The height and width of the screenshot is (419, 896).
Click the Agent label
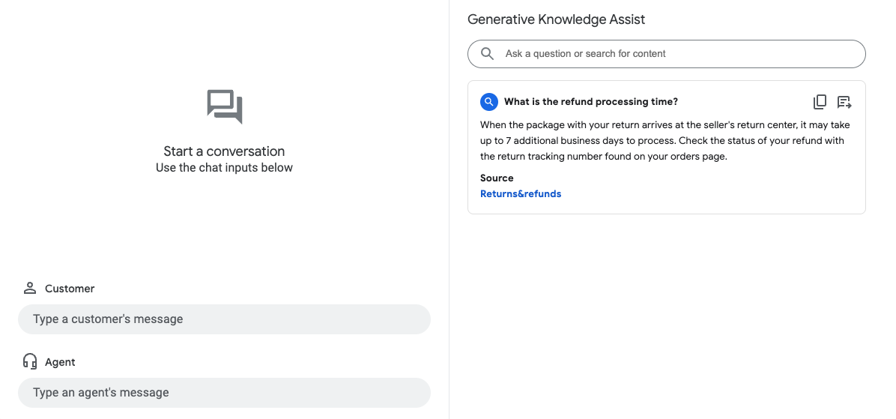60,362
